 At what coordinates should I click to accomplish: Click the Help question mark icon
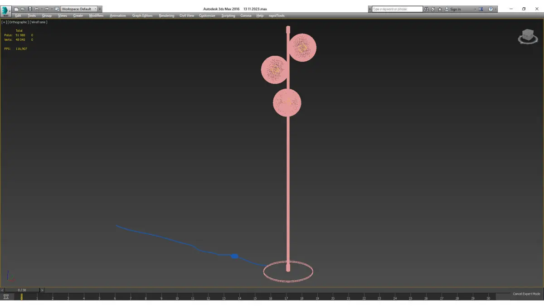click(x=491, y=9)
